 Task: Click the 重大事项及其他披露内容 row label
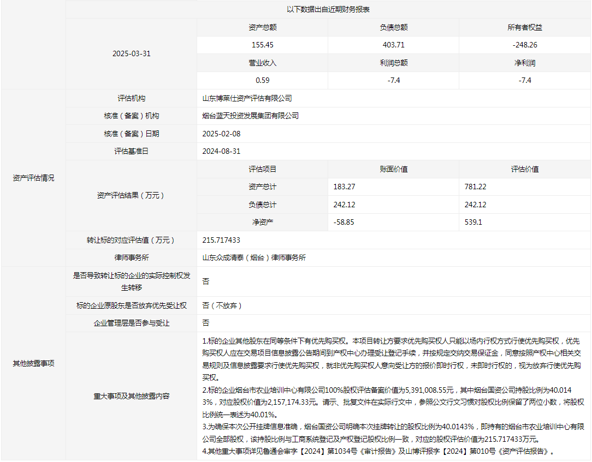tap(131, 396)
